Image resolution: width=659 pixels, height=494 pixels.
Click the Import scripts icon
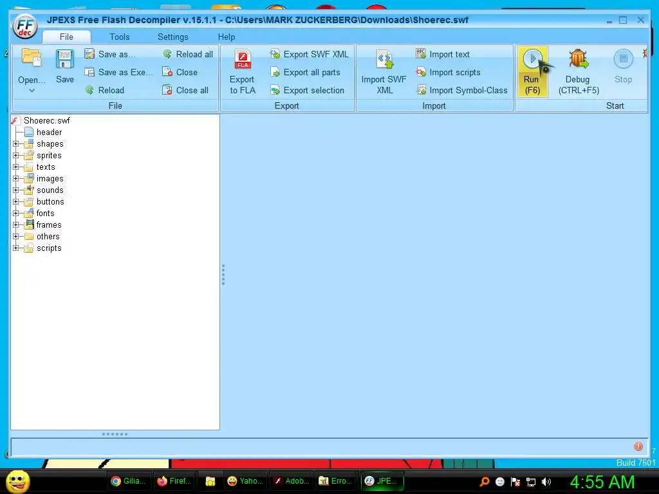(421, 72)
